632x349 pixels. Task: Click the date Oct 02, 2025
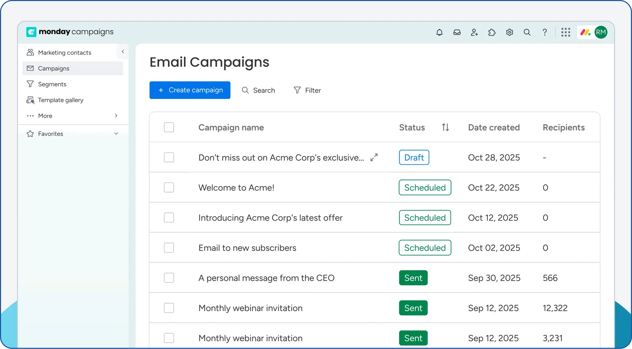(494, 248)
